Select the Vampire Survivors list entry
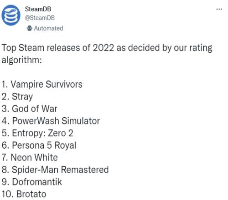Image resolution: width=228 pixels, height=200 pixels. 42,85
